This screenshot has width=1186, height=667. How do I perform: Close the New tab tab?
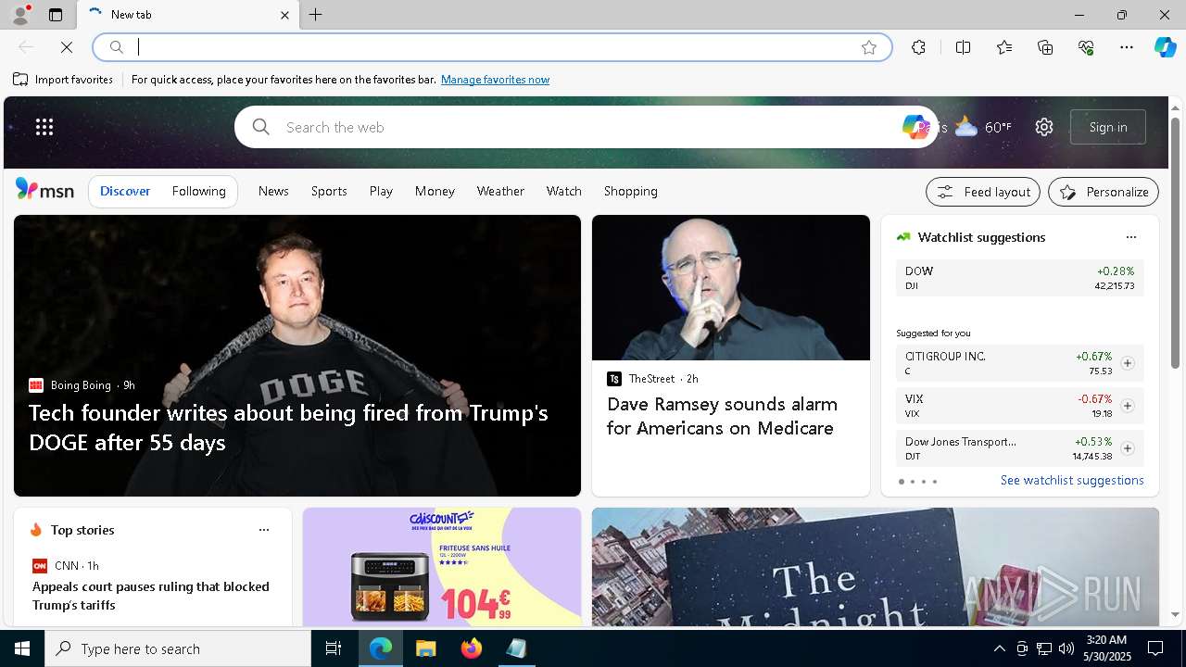284,15
